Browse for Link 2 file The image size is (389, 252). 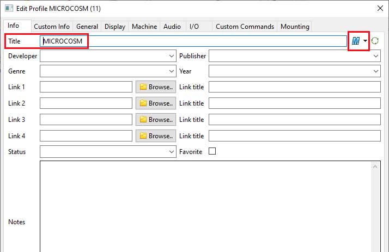156,103
